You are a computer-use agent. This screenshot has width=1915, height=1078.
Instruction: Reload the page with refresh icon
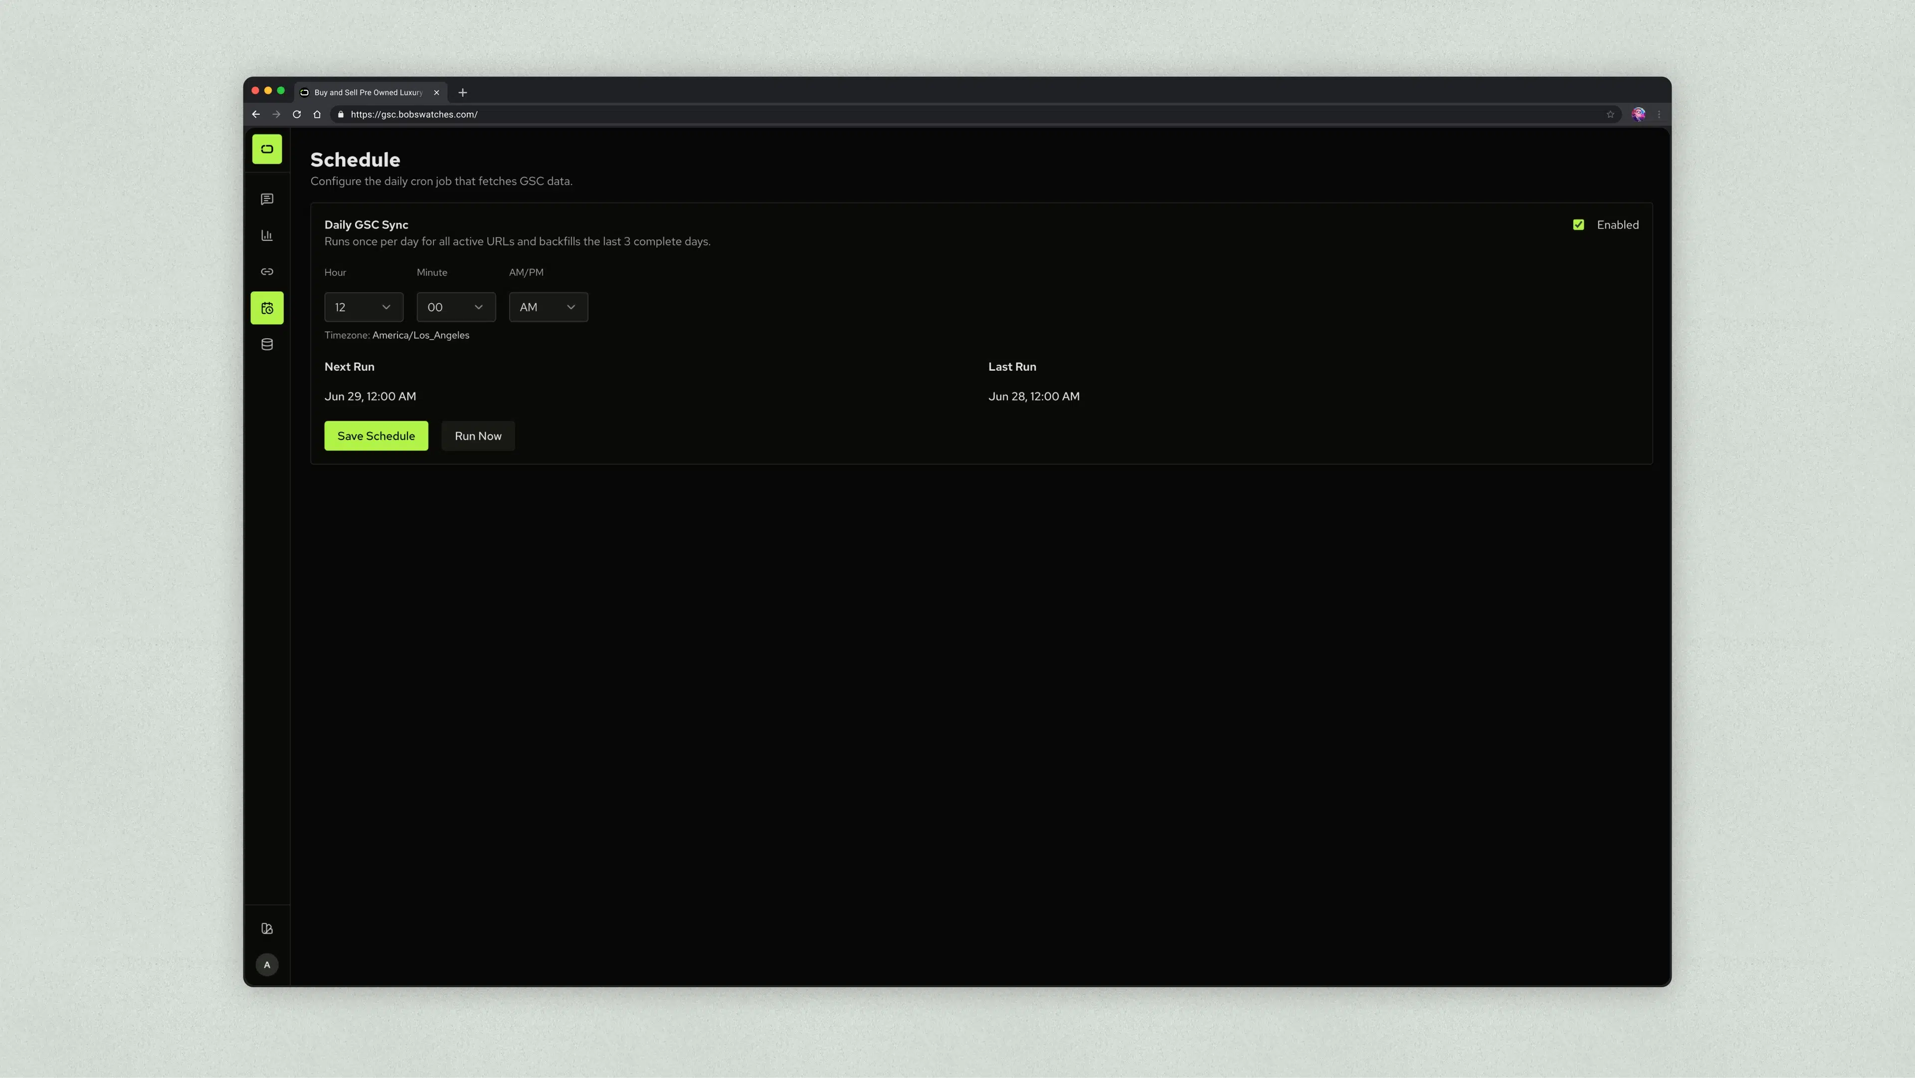tap(297, 115)
